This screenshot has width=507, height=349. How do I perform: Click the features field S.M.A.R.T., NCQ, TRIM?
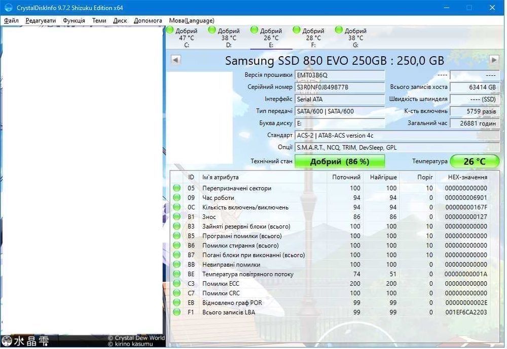(x=397, y=147)
